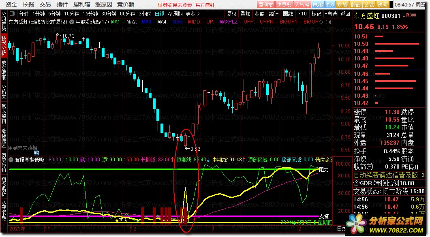Toggle the chart pane icon at right of indicator bar
This screenshot has width=430, height=237.
(x=328, y=21)
